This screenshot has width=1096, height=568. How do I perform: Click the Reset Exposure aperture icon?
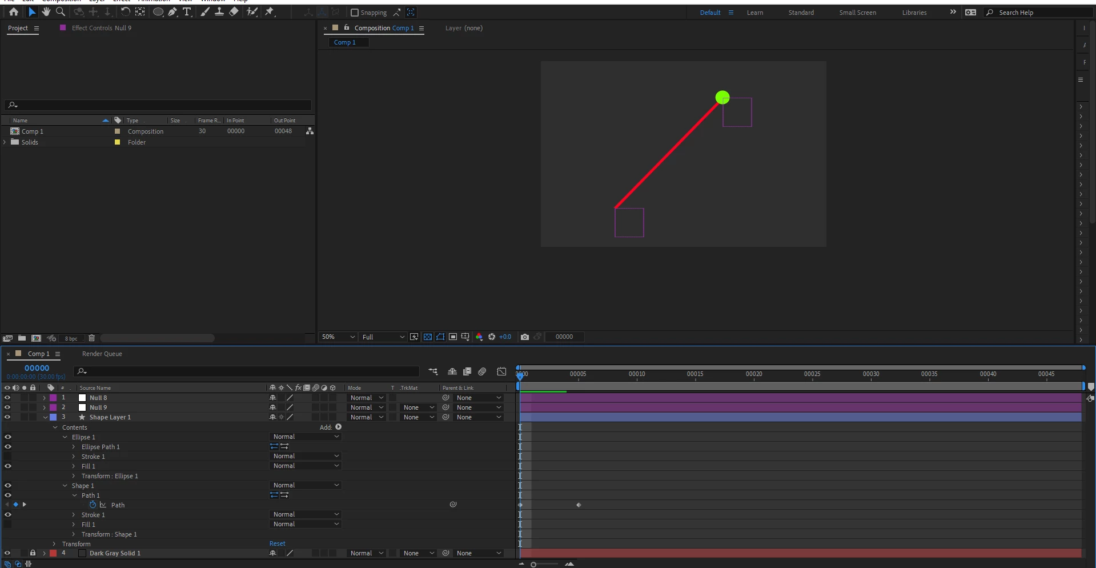coord(492,337)
